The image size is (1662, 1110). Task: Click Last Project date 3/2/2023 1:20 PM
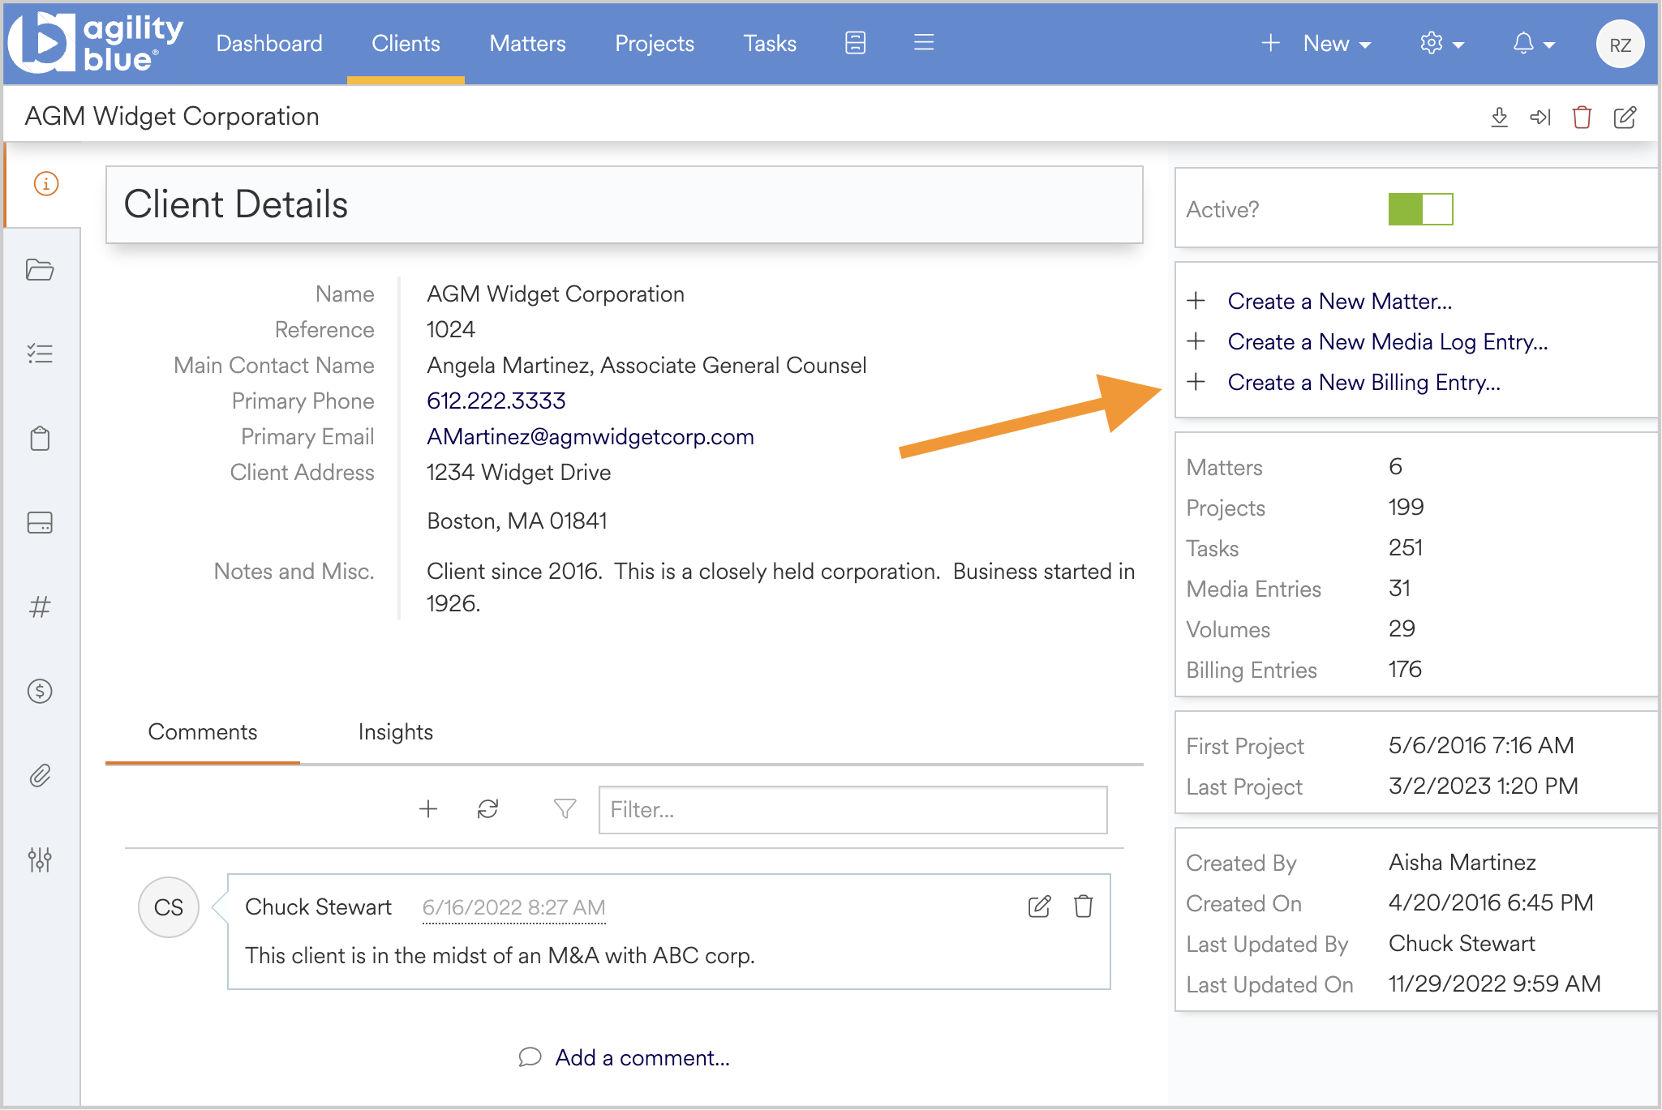coord(1483,786)
